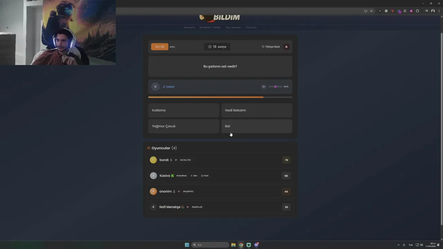
Task: Click the 13 saniye timer
Action: coord(217,47)
